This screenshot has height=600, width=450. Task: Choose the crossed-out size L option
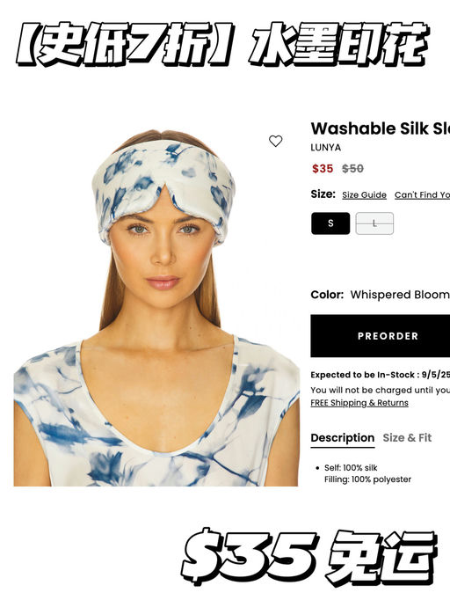point(374,223)
